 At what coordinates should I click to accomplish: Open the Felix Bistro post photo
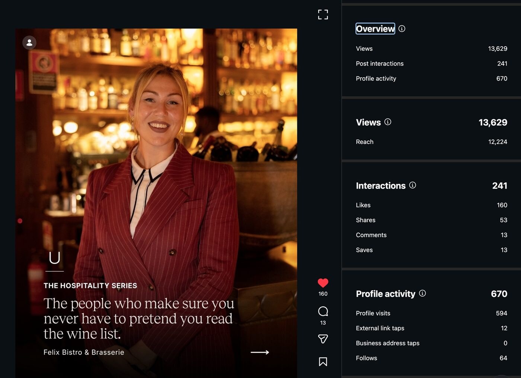tap(156, 203)
